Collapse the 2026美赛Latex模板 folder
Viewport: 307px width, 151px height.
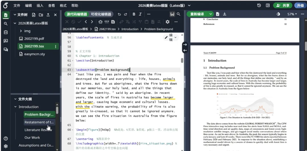coord(15,23)
